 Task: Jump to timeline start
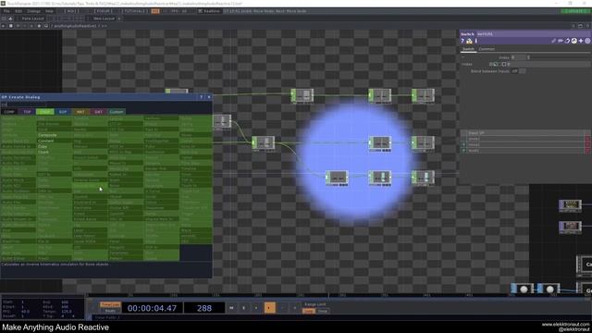(231, 308)
